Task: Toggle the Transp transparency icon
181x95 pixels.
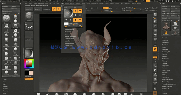Action: [x=155, y=89]
